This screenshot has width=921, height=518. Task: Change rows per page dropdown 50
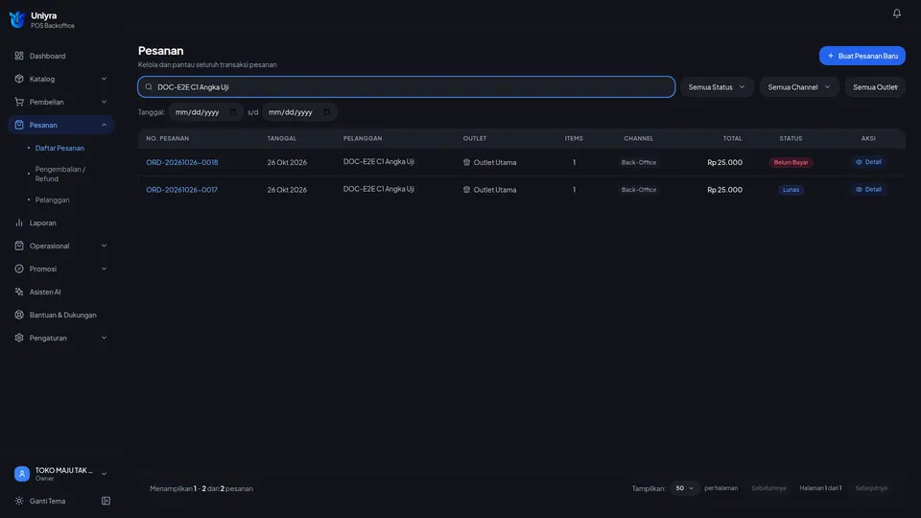coord(684,488)
